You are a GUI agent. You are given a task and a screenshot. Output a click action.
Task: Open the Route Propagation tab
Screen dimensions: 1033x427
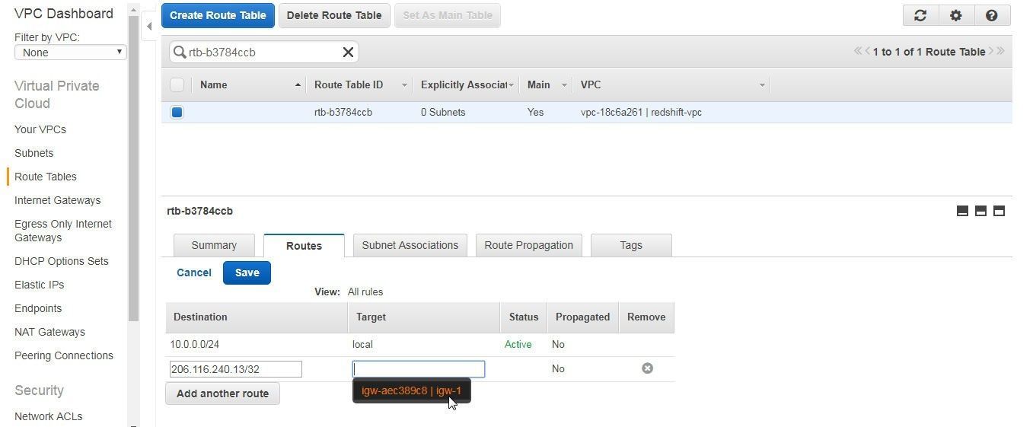click(528, 245)
